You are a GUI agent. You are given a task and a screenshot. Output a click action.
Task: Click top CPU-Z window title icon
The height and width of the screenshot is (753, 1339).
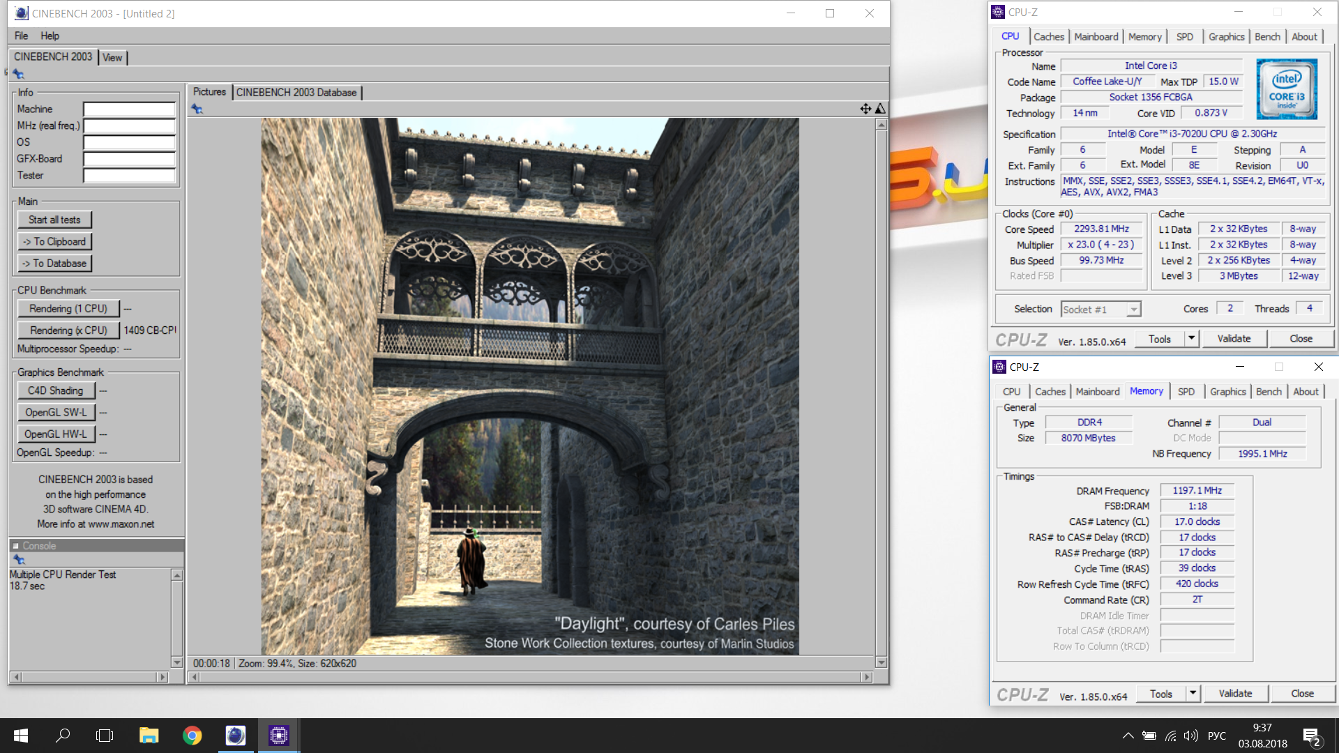999,12
